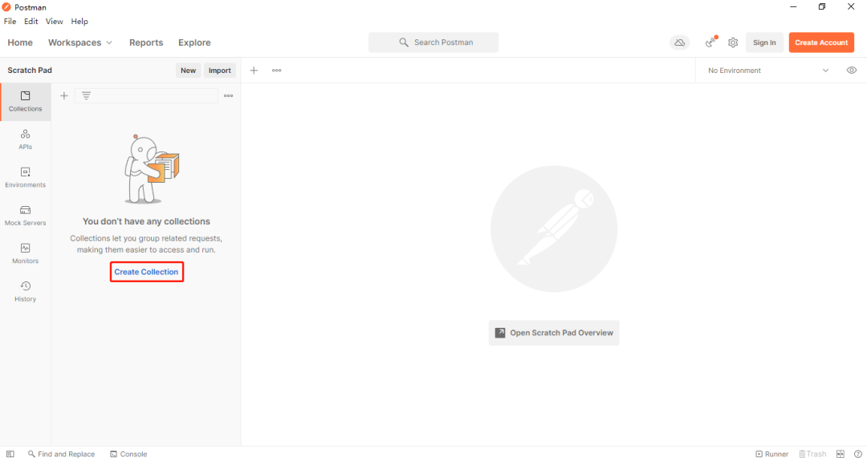Open the APIs sidebar section
The height and width of the screenshot is (461, 867).
(26, 140)
